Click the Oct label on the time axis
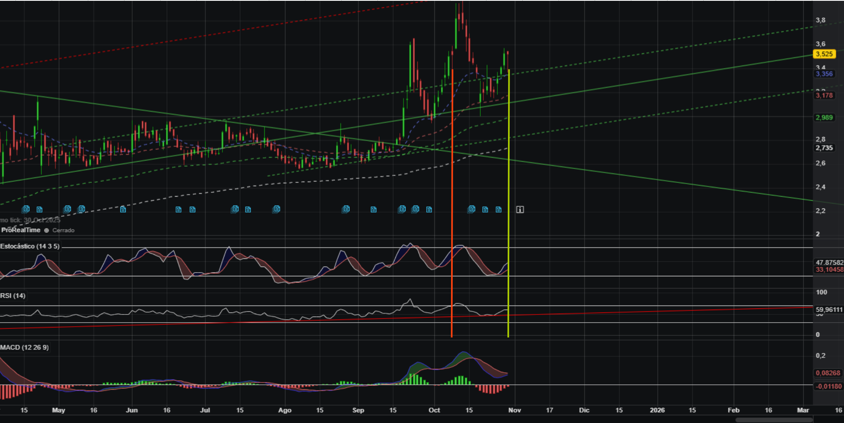The height and width of the screenshot is (423, 844). (434, 410)
